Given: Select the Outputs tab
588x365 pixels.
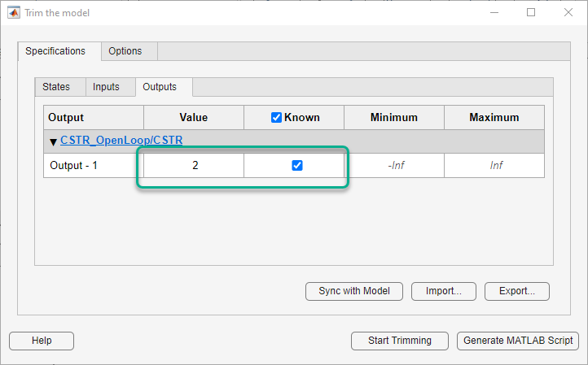Looking at the screenshot, I should click(160, 87).
